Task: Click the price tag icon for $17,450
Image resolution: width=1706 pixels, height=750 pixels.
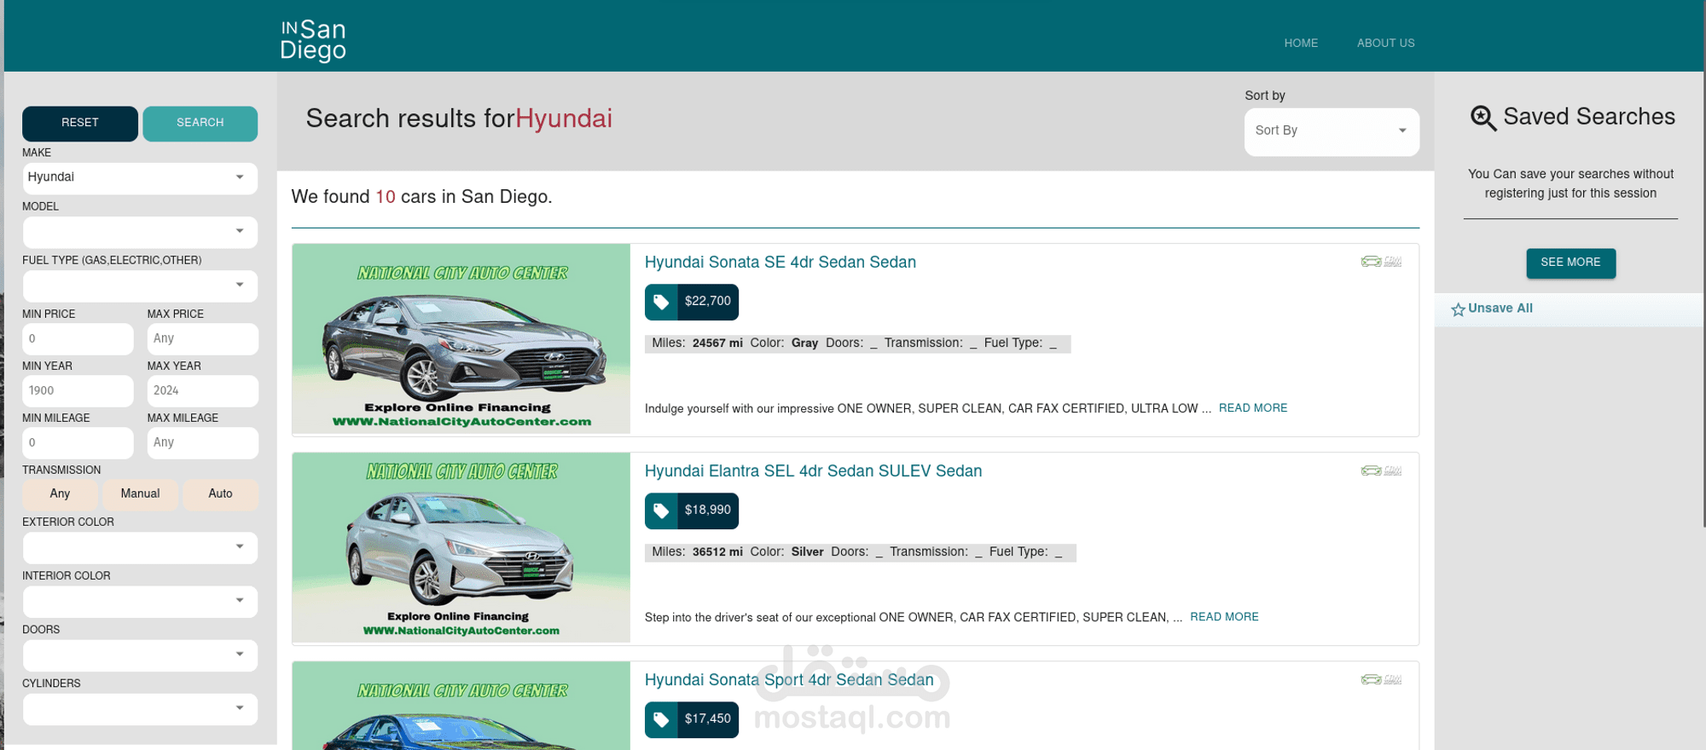Action: point(661,719)
